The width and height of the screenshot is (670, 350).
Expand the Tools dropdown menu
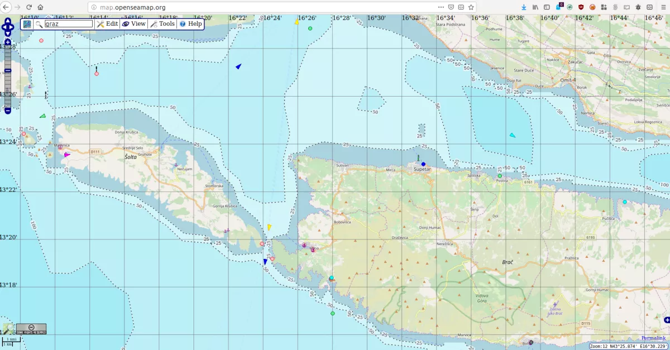click(x=162, y=24)
